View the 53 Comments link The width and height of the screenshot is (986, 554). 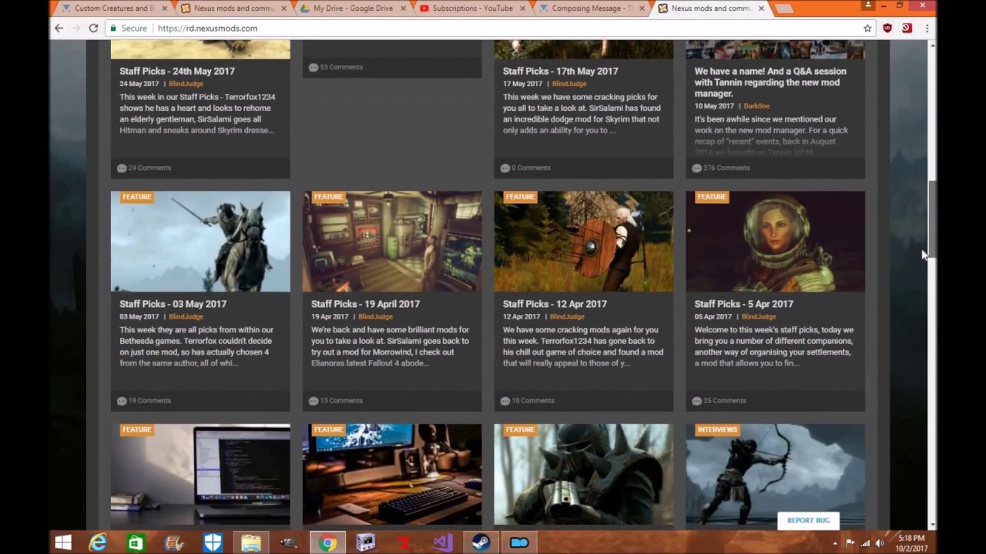tap(336, 67)
